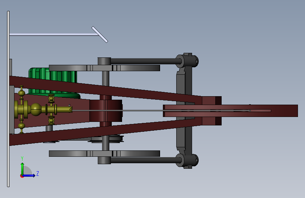The image size is (305, 198).
Task: Select the dark vertical crosshead yoke
Action: [184, 111]
